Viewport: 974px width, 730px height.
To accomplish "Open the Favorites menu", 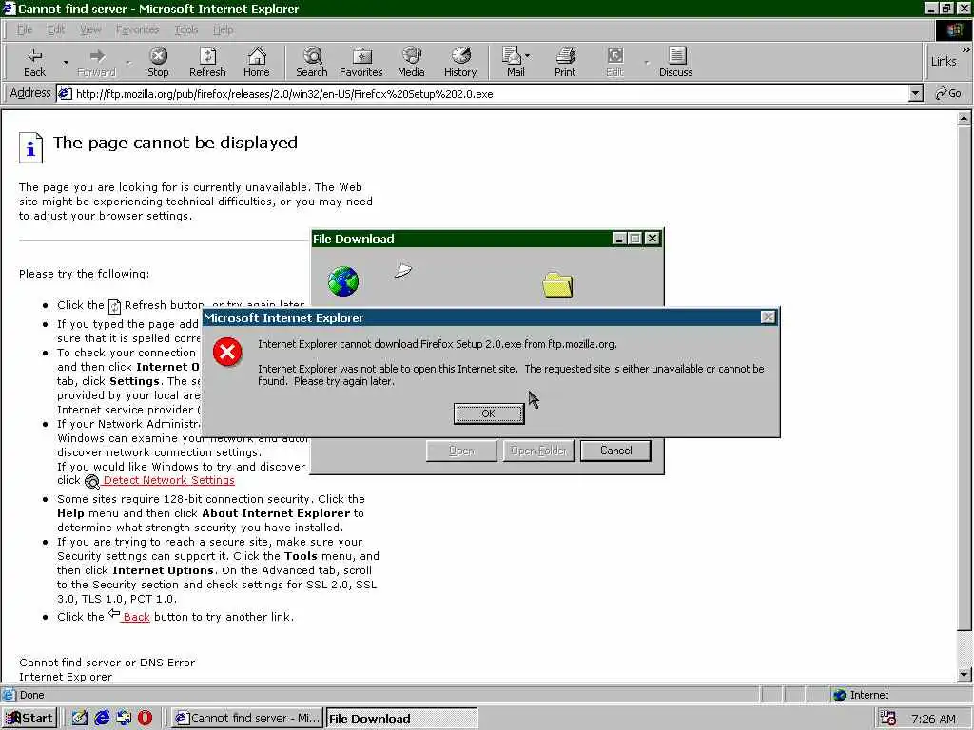I will pos(137,29).
